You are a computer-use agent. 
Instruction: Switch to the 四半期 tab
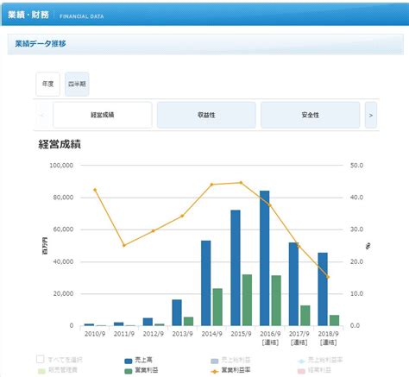[77, 84]
